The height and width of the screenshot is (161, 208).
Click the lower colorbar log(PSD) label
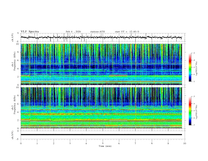click(x=197, y=111)
